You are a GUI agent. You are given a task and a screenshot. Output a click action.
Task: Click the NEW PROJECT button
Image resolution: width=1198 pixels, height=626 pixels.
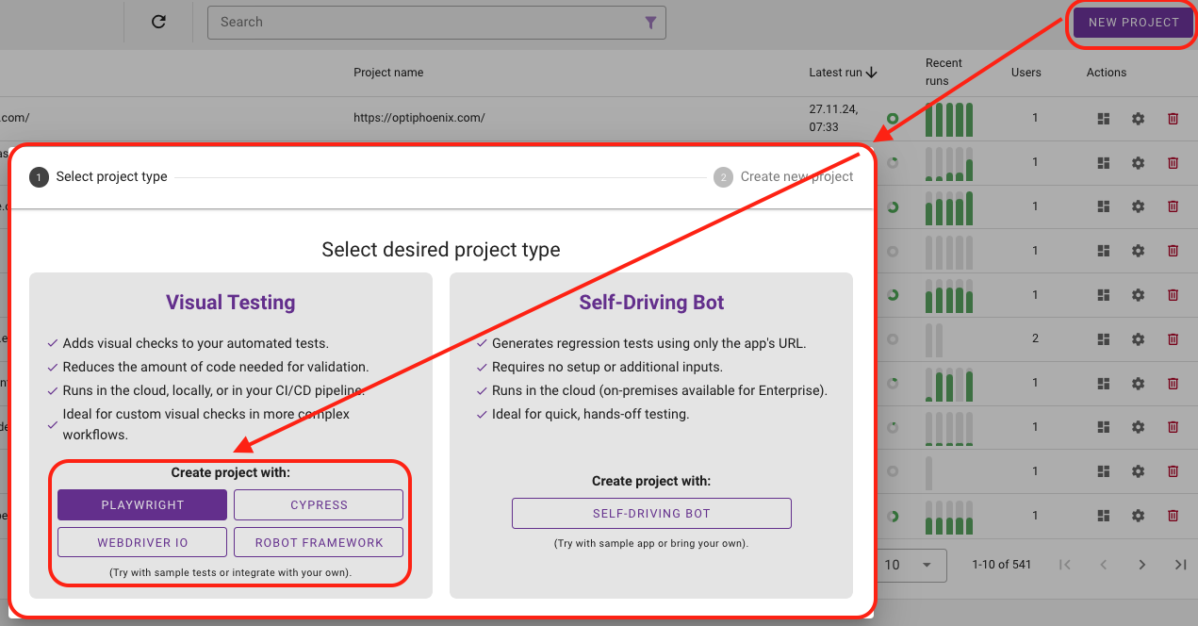(1133, 23)
